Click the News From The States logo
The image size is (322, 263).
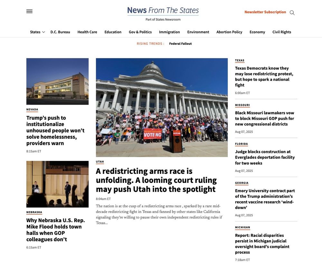pyautogui.click(x=163, y=11)
